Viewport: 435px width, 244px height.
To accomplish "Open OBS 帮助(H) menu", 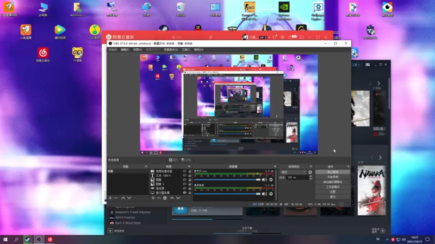I will click(198, 49).
